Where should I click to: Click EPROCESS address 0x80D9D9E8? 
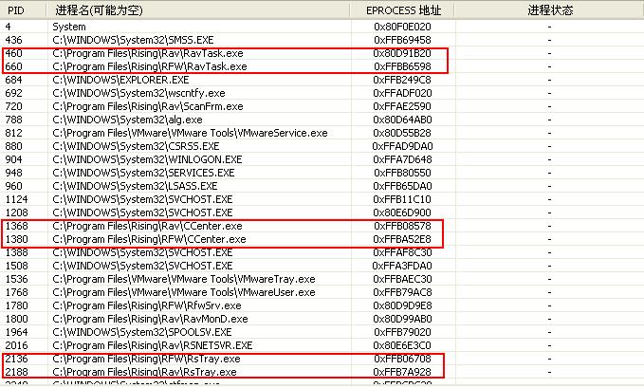tap(402, 305)
